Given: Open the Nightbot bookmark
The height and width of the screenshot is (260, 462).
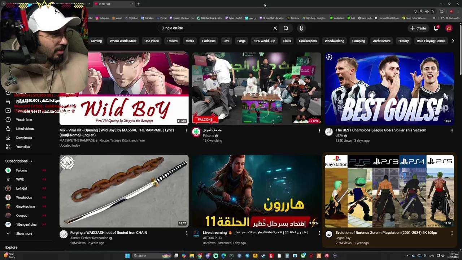Looking at the screenshot, I should (131, 18).
